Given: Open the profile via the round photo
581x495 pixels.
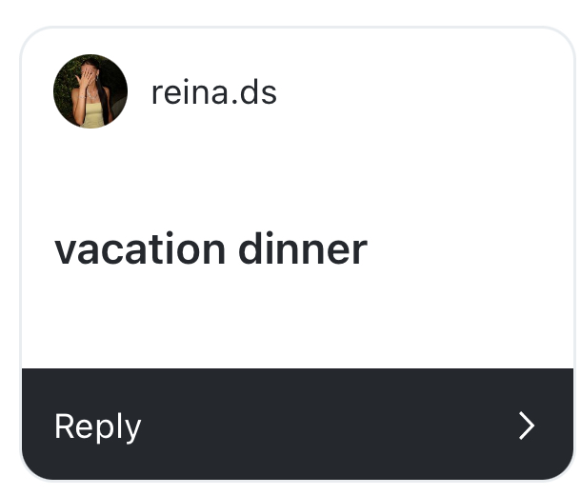Looking at the screenshot, I should click(90, 91).
